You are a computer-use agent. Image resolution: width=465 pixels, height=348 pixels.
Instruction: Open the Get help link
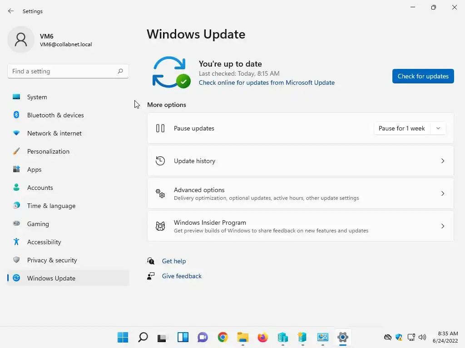click(x=174, y=261)
